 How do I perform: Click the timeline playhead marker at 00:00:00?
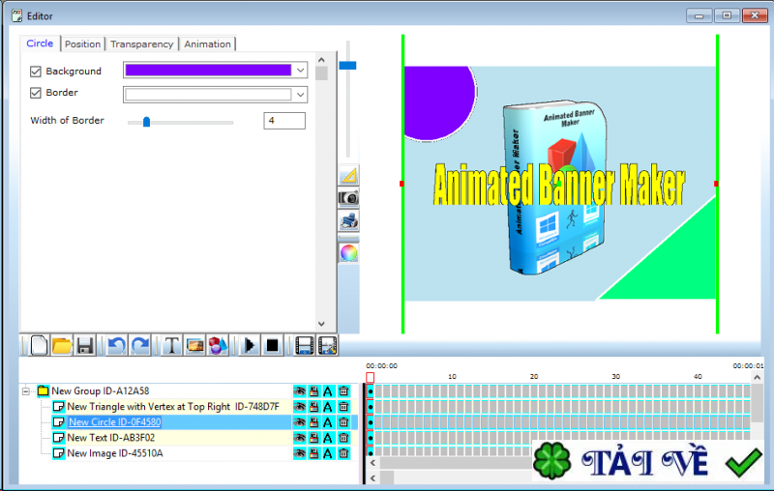370,378
